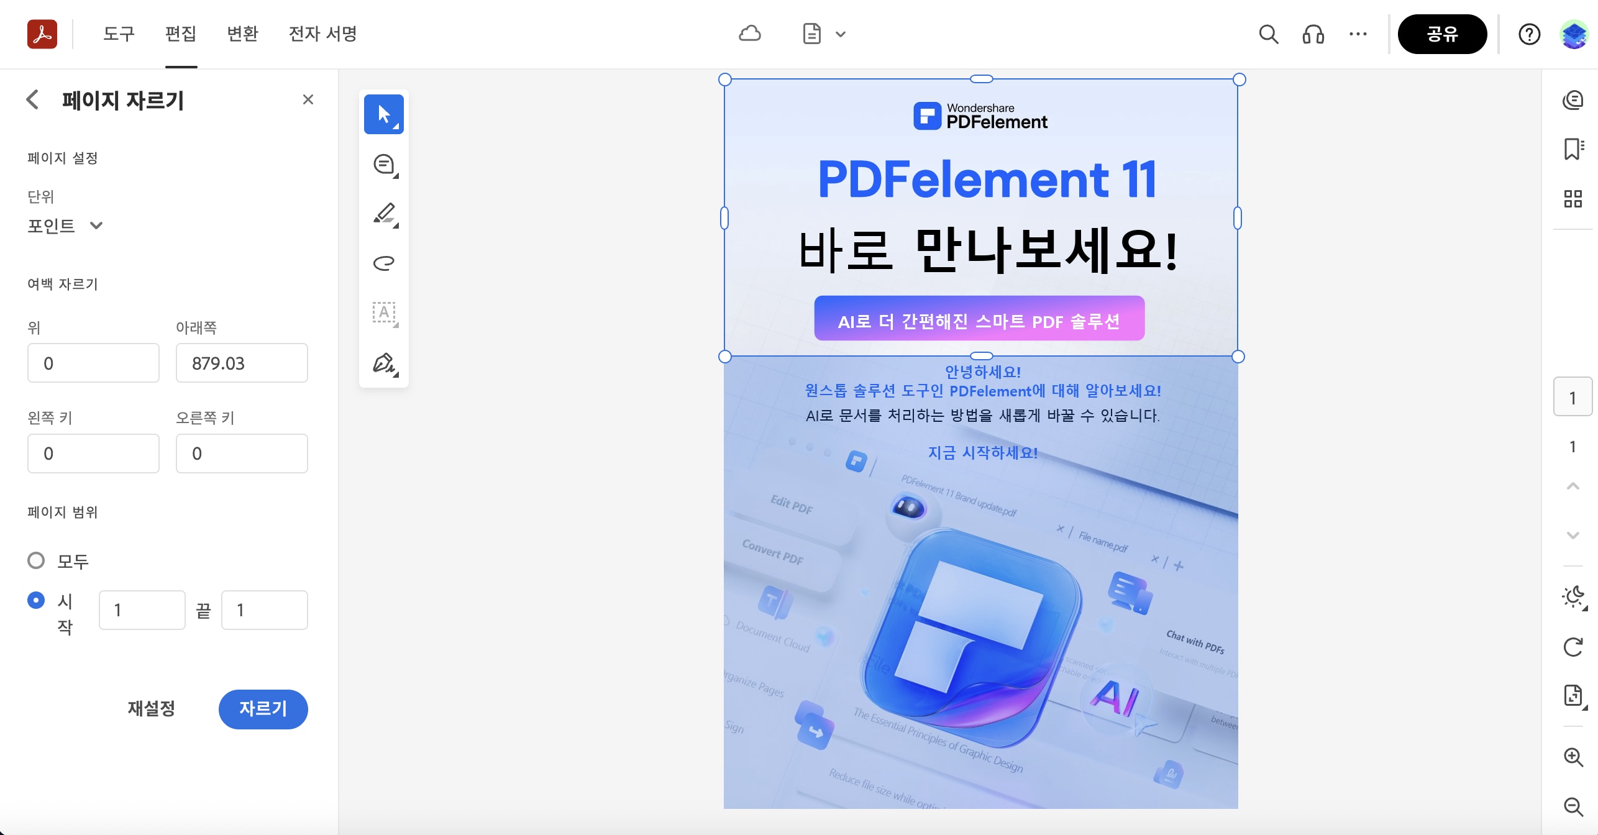Open the more options menu
The height and width of the screenshot is (835, 1598).
1359,34
